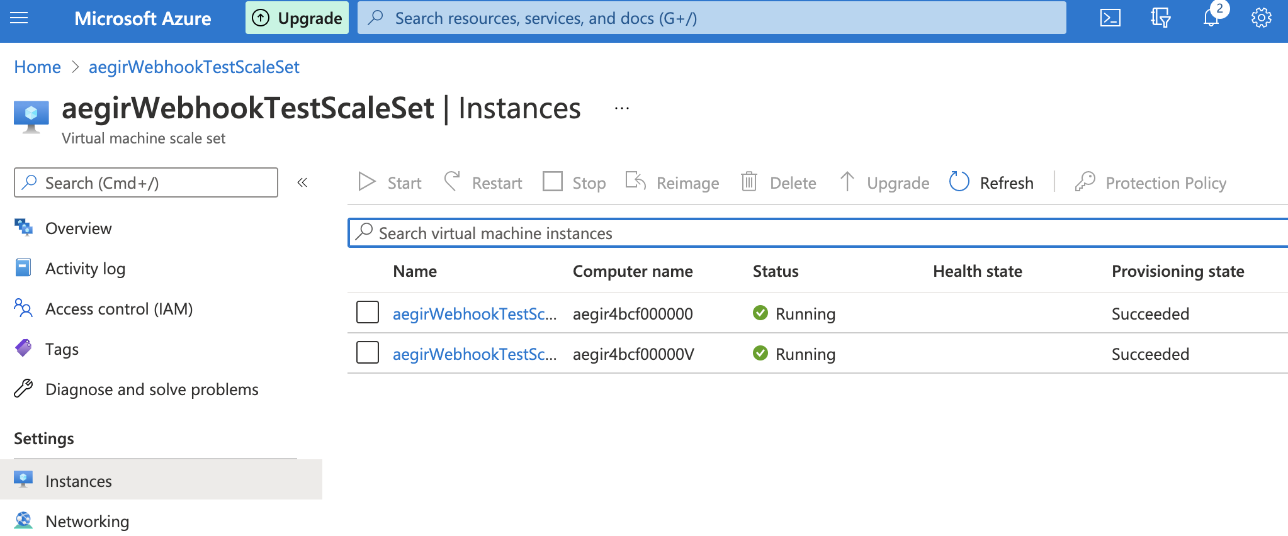Image resolution: width=1288 pixels, height=536 pixels.
Task: Select Instances in the Settings section
Action: 161,479
